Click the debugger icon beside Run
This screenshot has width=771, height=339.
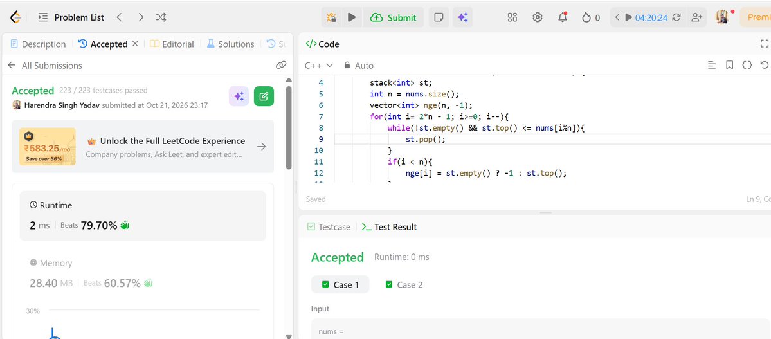(x=331, y=17)
